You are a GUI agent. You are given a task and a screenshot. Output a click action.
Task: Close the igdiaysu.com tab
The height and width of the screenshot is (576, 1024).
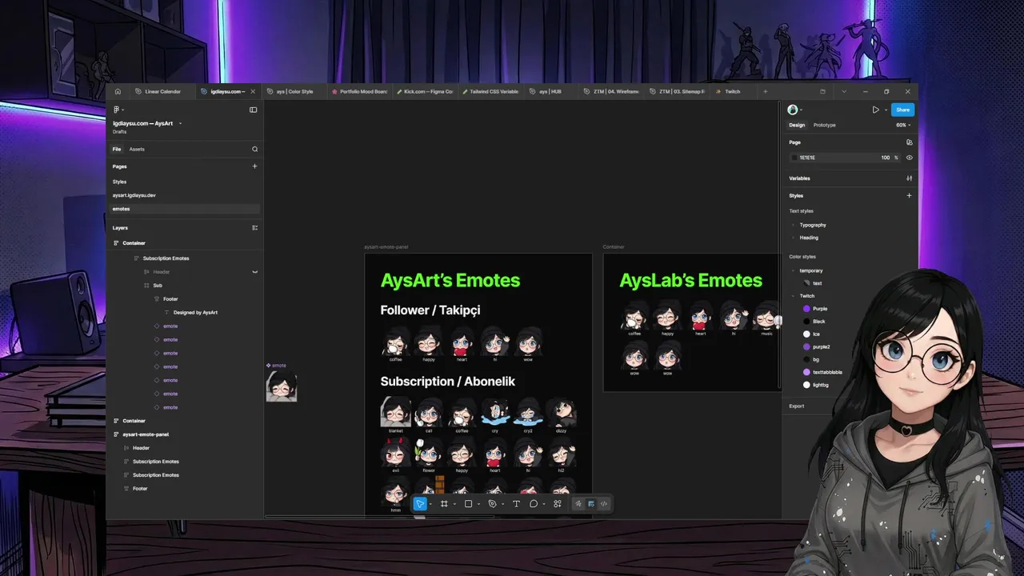point(253,91)
